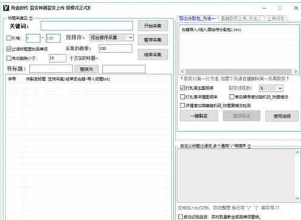
Task: Toggle the 过滤标题里的品牌词 checkbox
Action: [9, 49]
